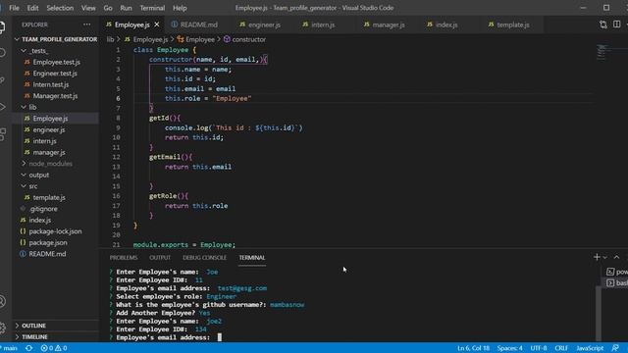Click the synchronize changes status icon
The image size is (628, 353).
tap(28, 348)
